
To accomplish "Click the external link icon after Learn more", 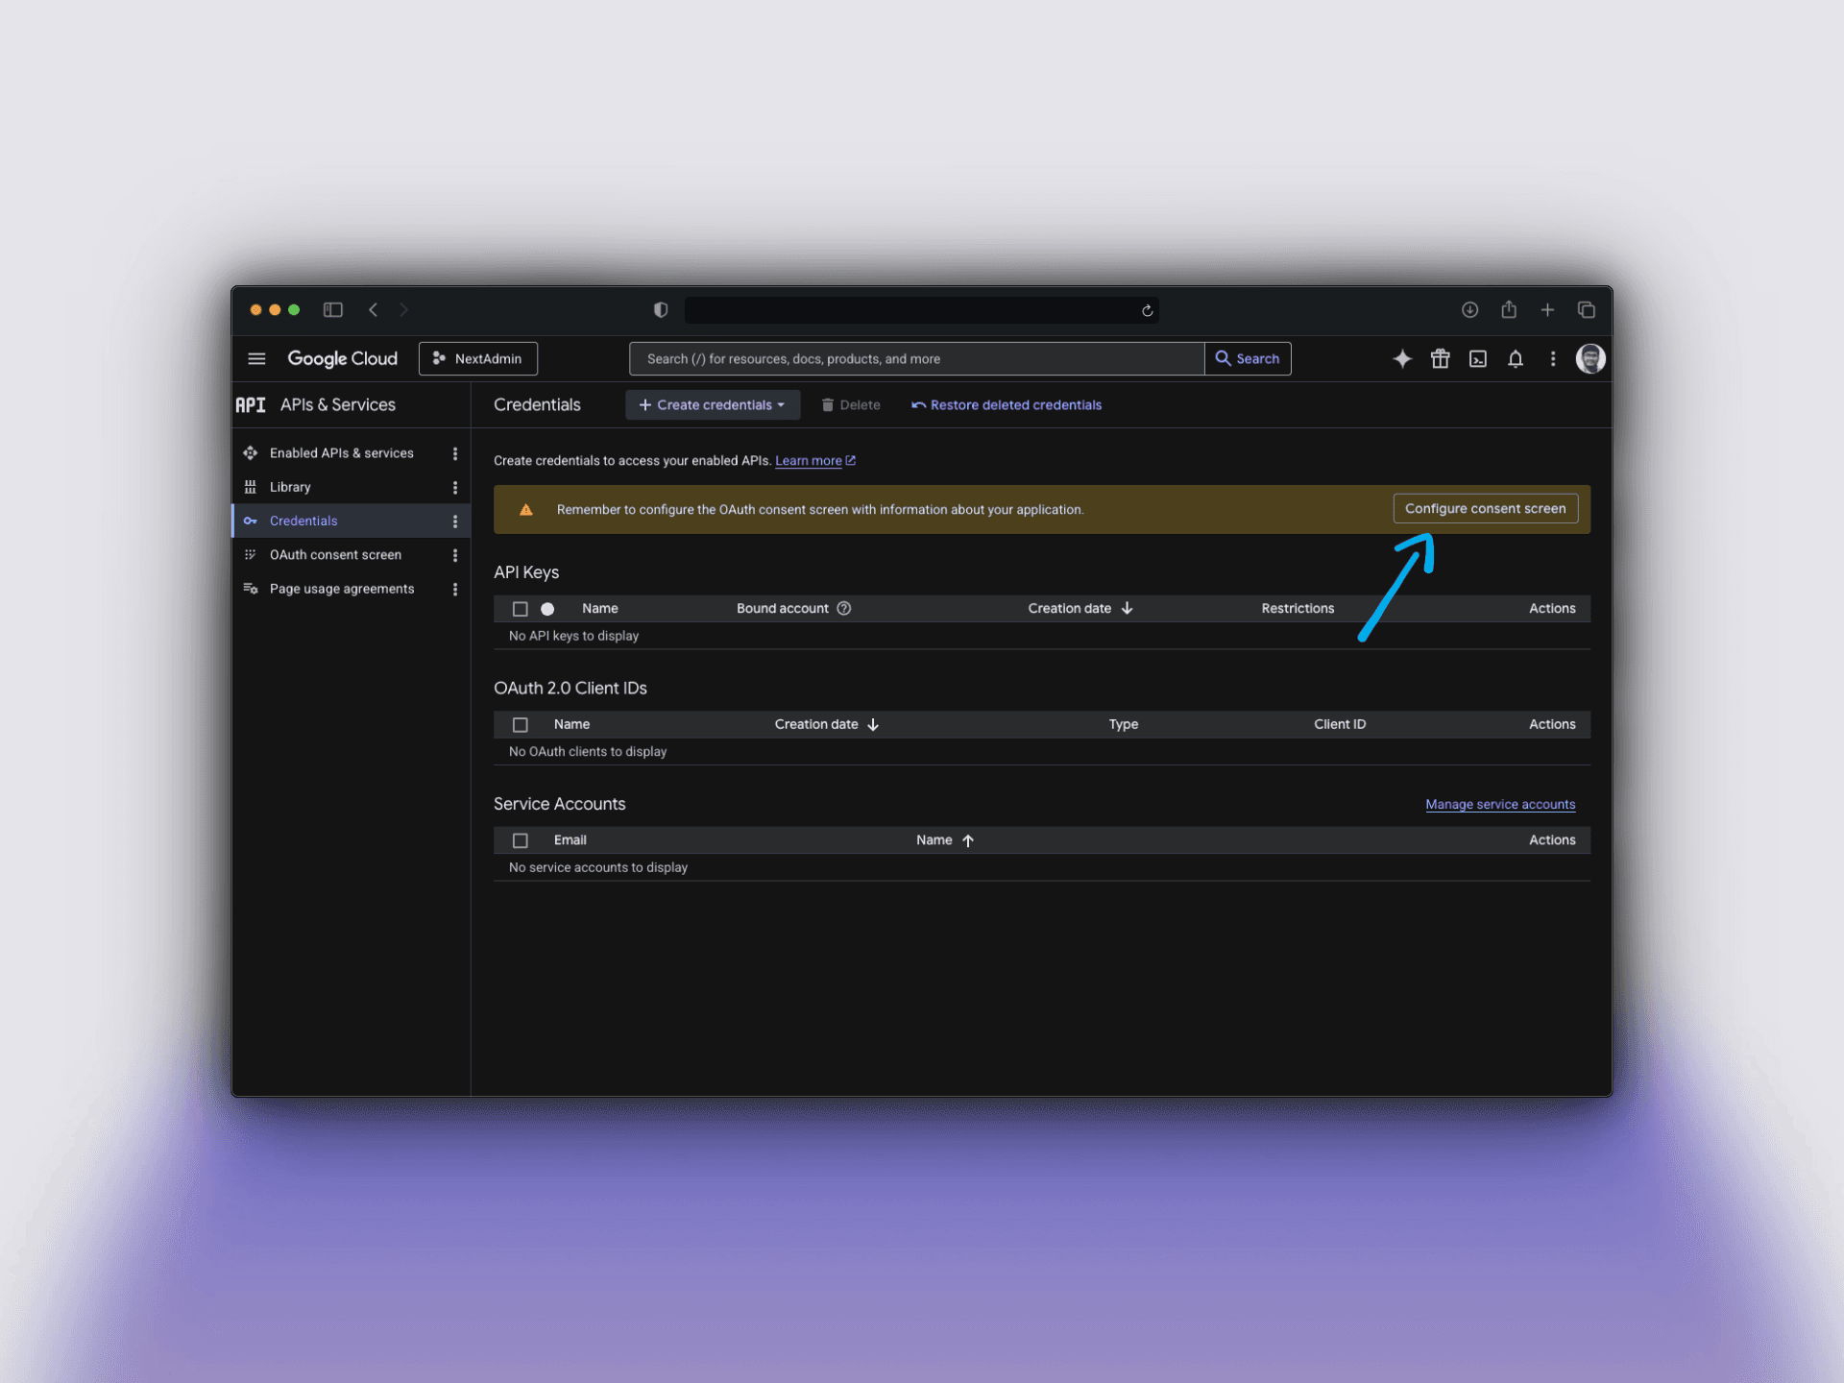I will coord(850,460).
